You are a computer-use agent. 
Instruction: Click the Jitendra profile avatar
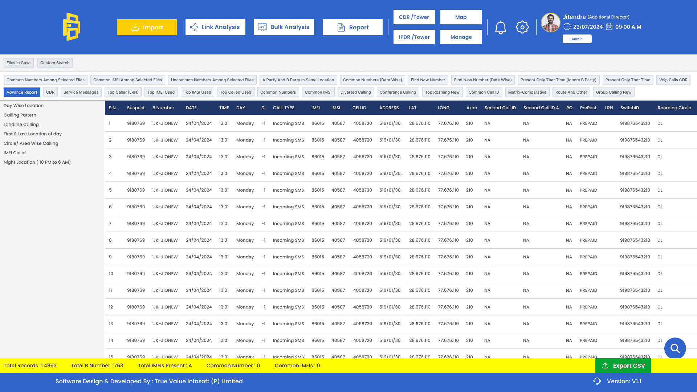click(x=550, y=23)
